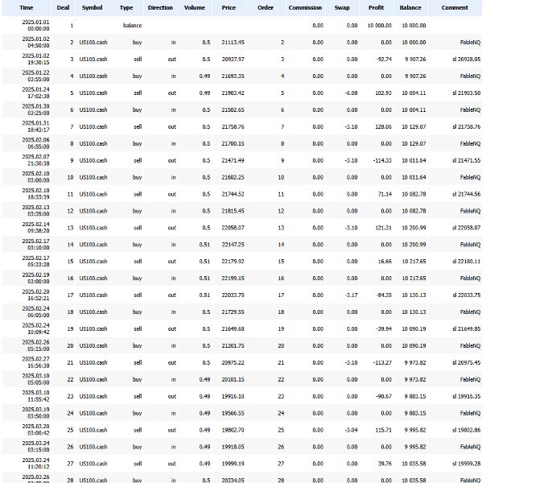Select the Swap column header
Image resolution: width=552 pixels, height=483 pixels.
(x=342, y=8)
